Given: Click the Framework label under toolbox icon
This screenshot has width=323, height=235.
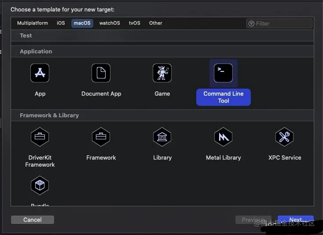Looking at the screenshot, I should point(101,158).
